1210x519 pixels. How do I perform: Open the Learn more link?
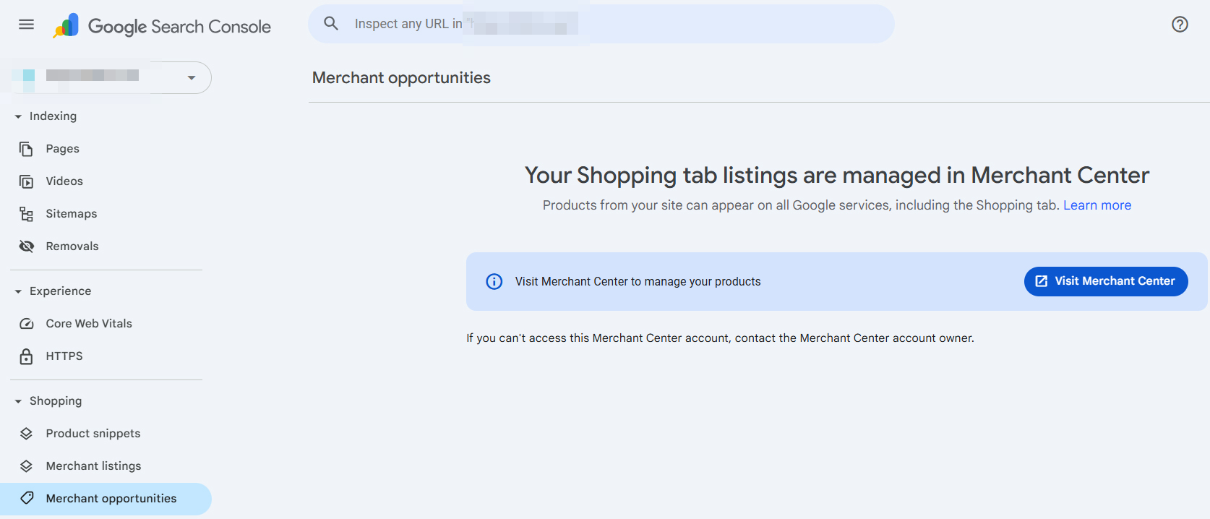coord(1097,205)
